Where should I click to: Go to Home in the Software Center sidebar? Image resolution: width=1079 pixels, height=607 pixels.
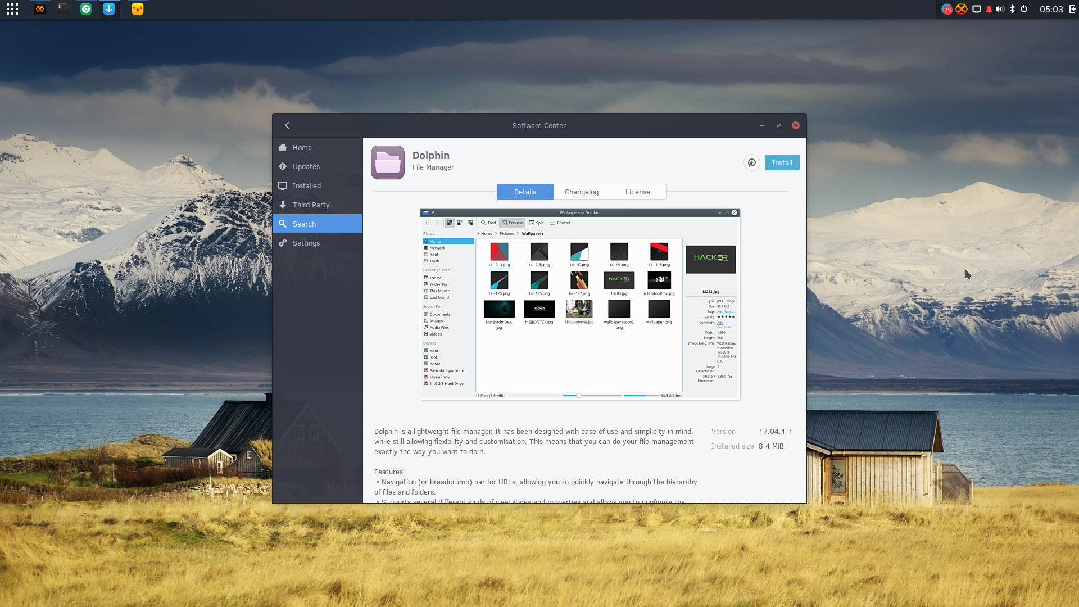point(318,147)
